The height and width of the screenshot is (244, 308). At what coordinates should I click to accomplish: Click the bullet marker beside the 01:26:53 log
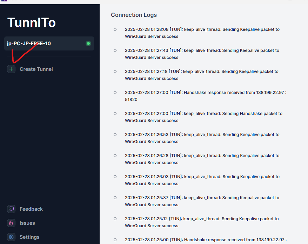click(x=115, y=135)
